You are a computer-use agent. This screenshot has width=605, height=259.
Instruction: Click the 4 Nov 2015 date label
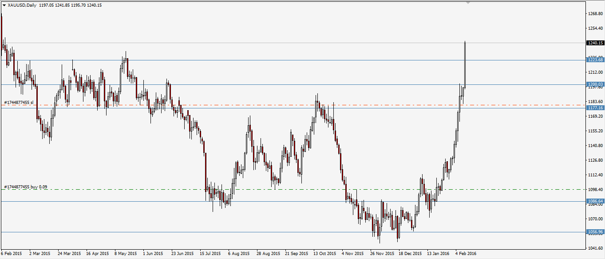[353, 254]
